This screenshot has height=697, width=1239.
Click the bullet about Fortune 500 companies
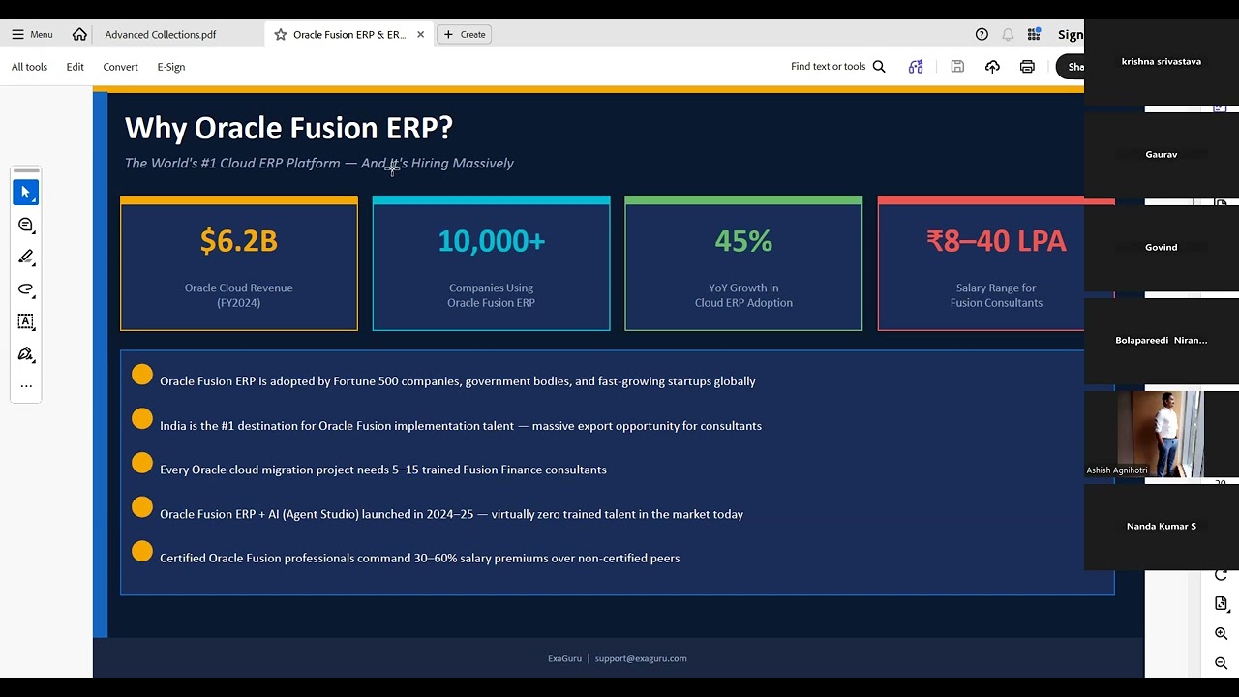click(x=458, y=381)
